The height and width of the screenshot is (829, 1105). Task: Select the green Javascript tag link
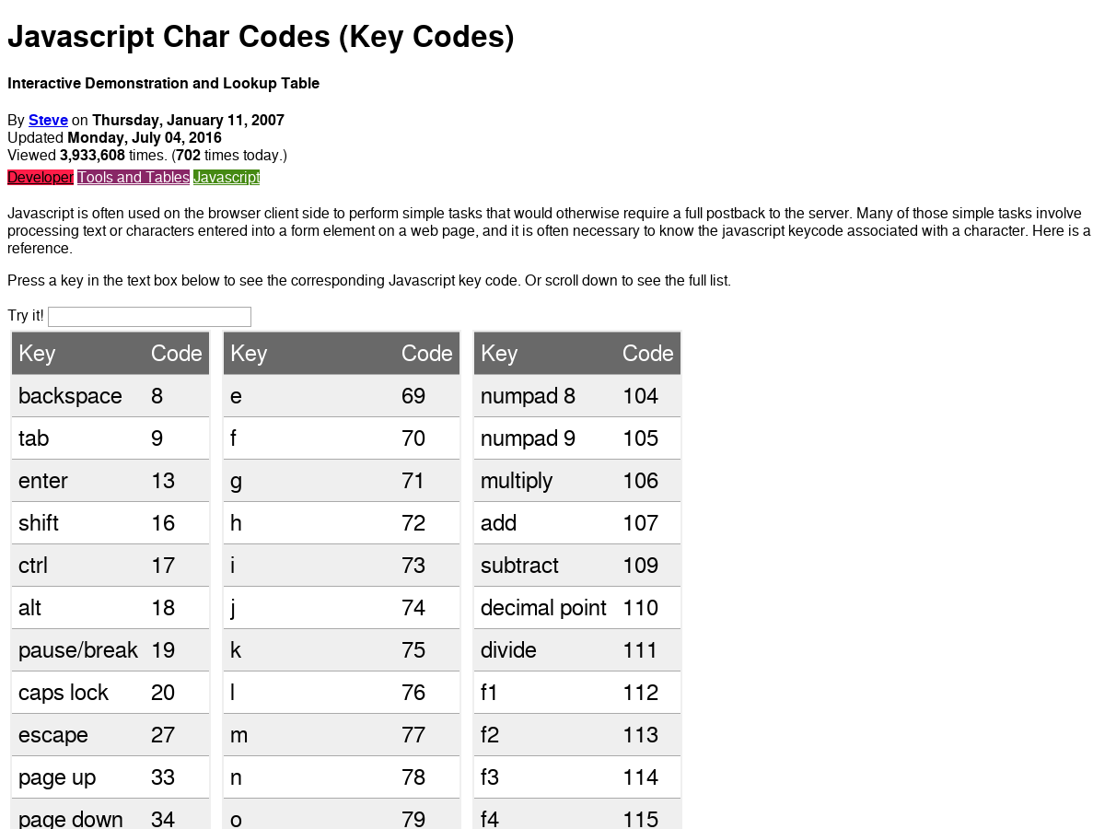tap(226, 178)
